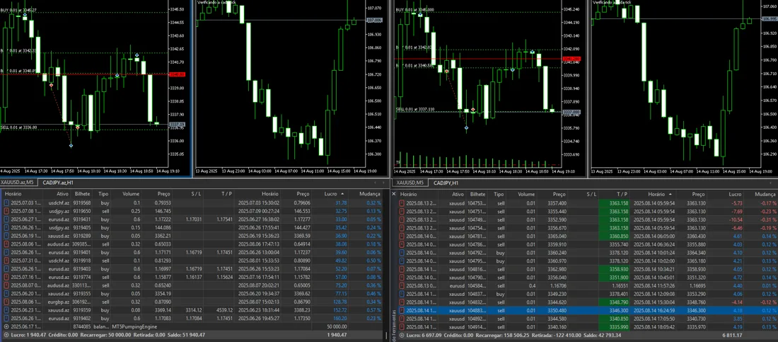Click the -10.54 loss cell
This screenshot has height=342, width=778.
(x=734, y=220)
